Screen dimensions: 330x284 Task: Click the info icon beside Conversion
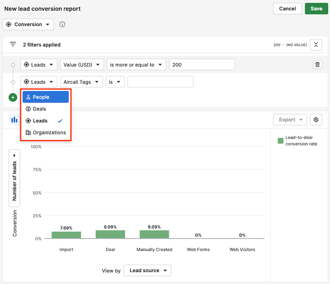tap(62, 24)
